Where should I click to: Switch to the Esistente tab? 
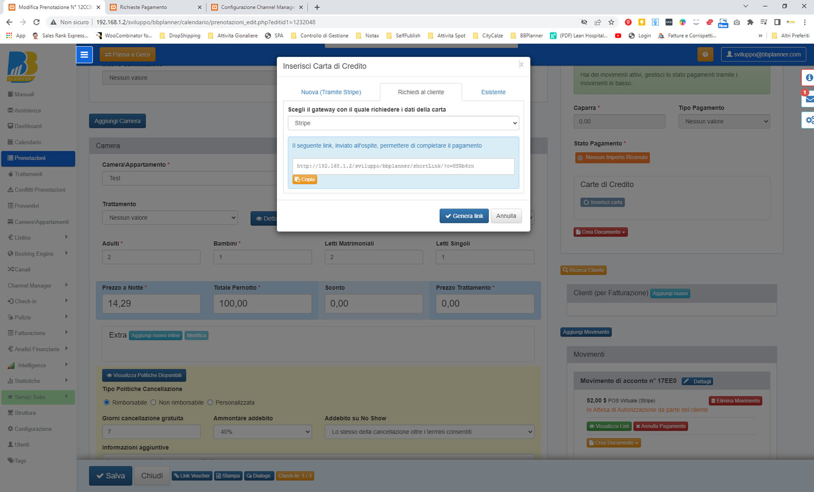click(x=493, y=92)
